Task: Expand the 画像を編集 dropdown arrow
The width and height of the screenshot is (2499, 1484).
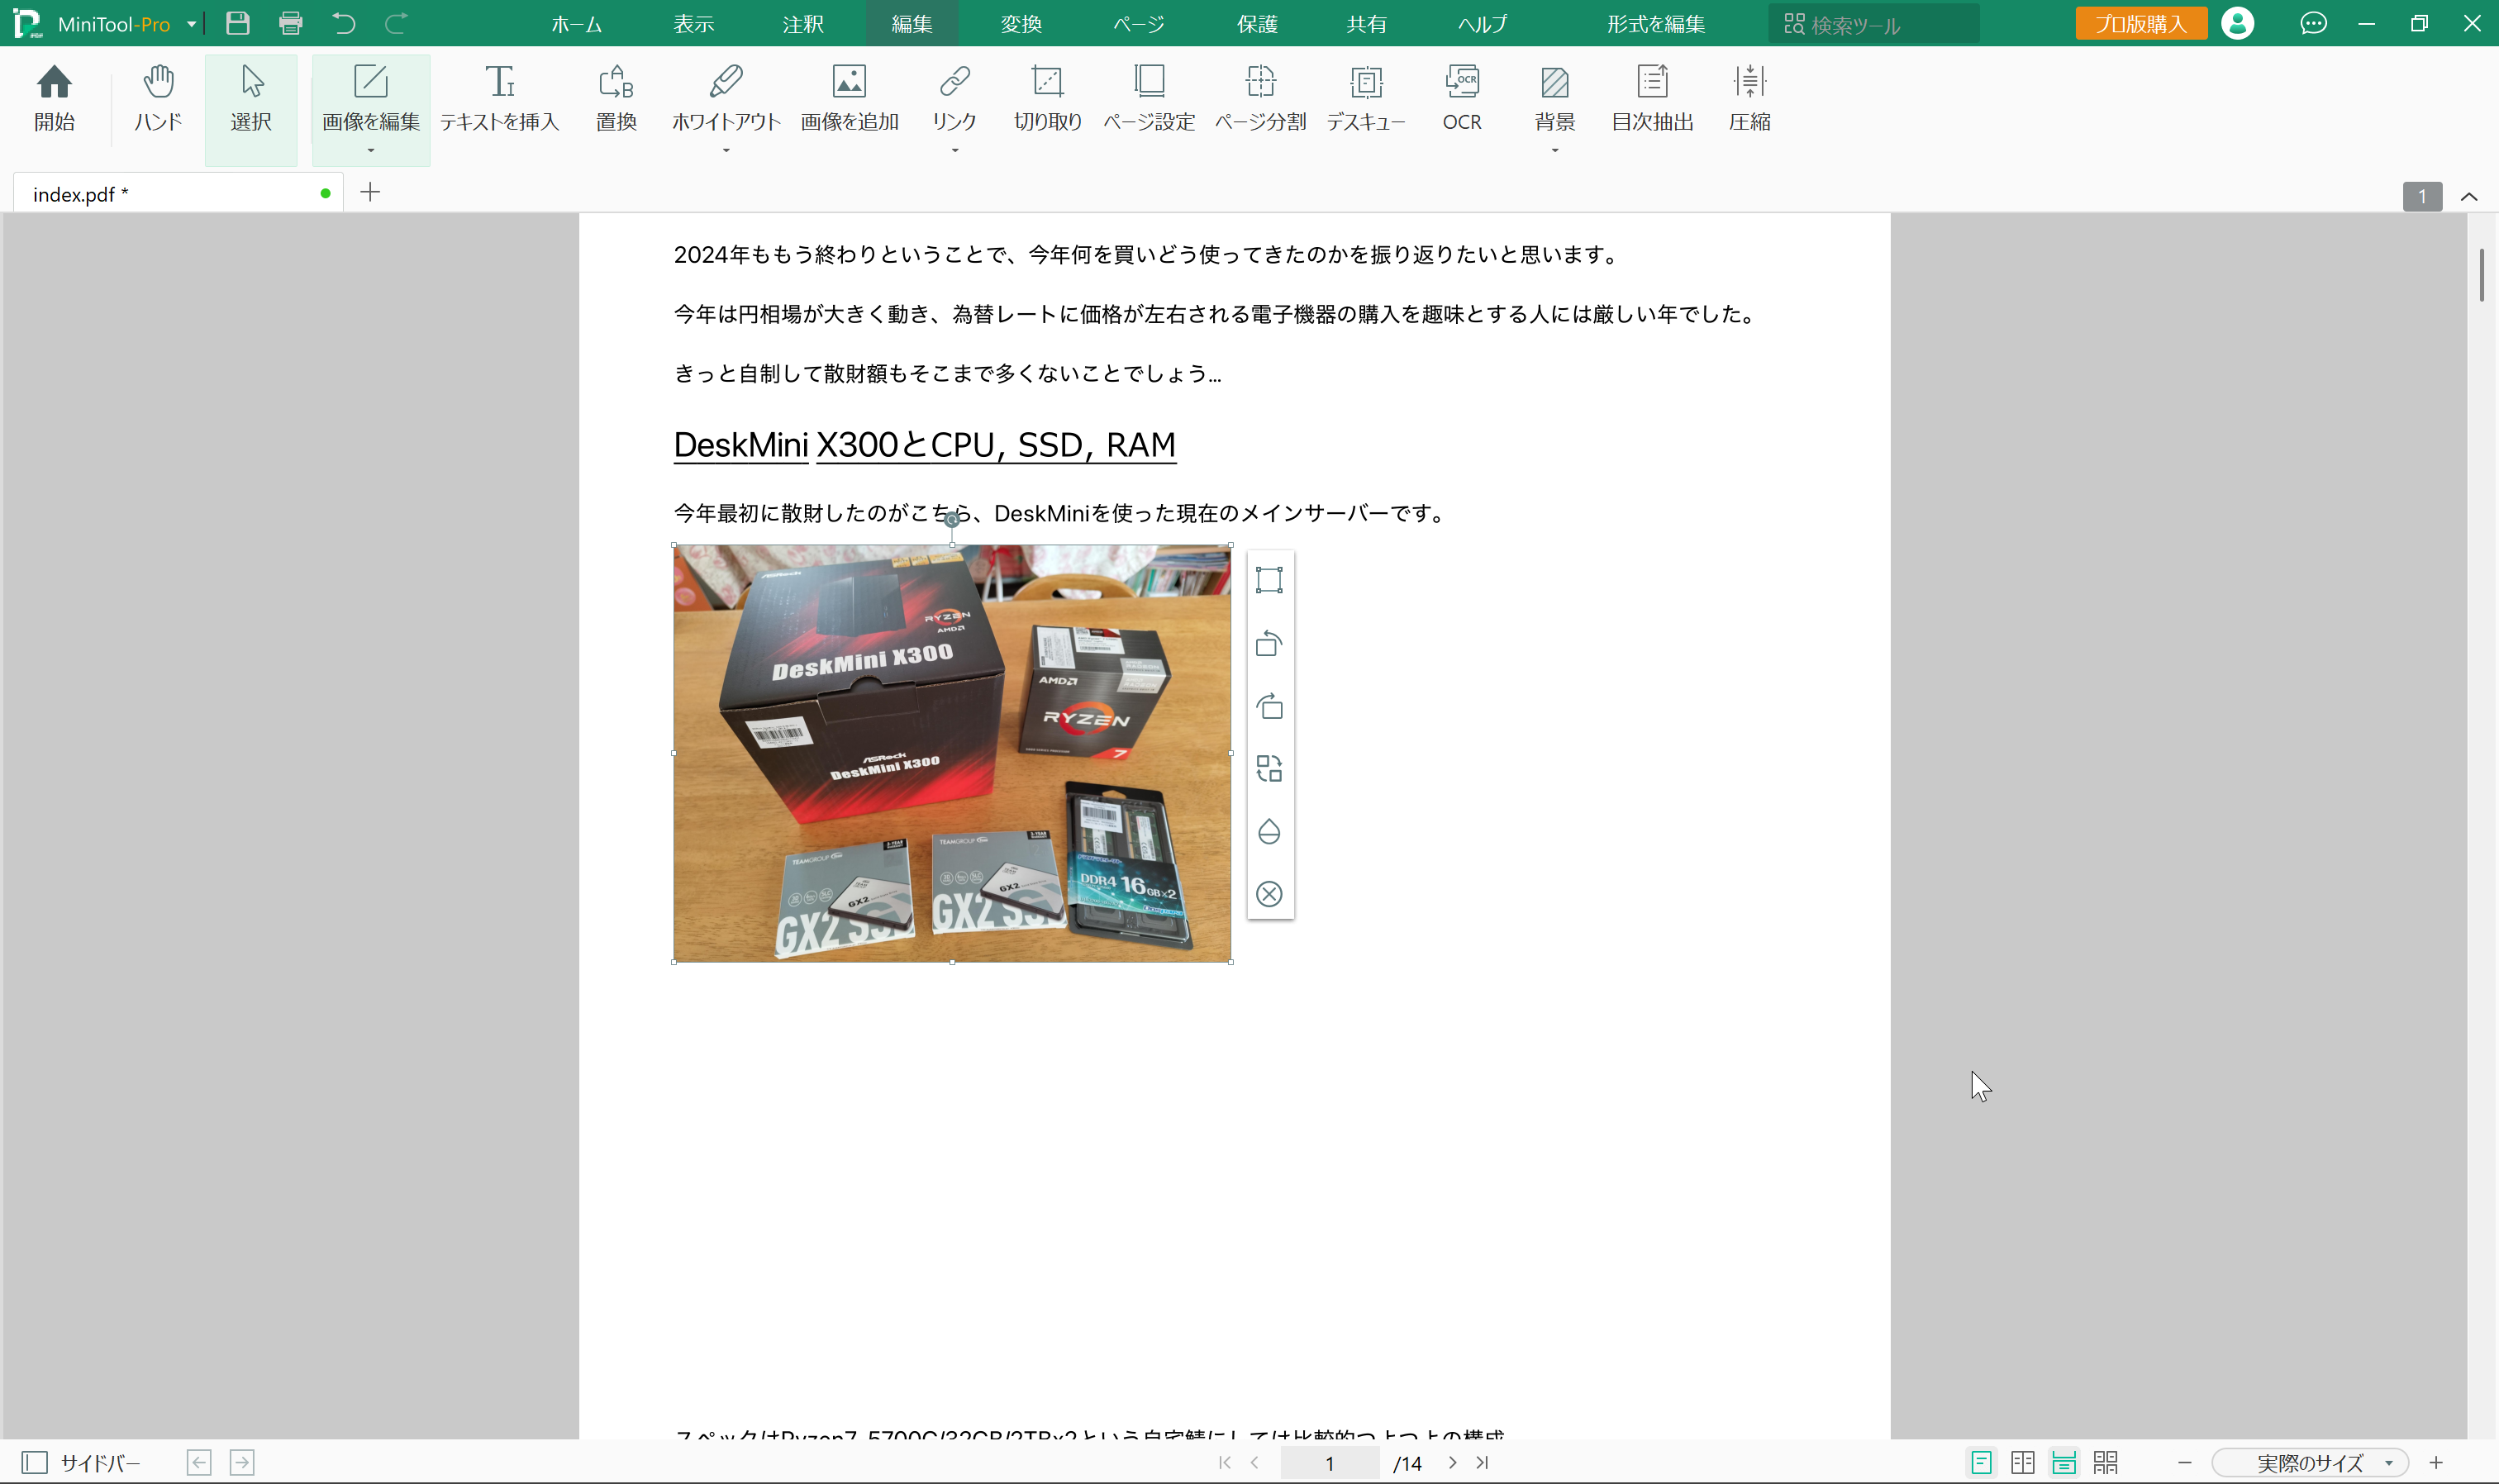Action: pos(370,151)
